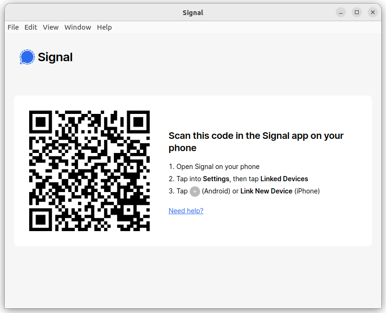Open the View menu
The image size is (386, 313).
click(51, 27)
